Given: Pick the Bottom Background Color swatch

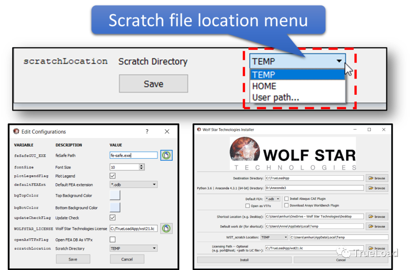Looking at the screenshot, I should [x=115, y=207].
